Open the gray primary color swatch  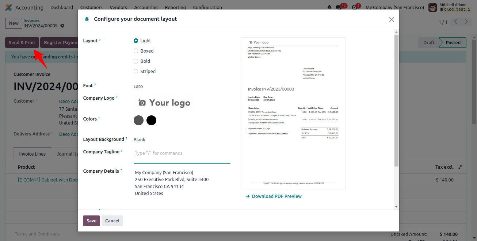click(139, 120)
